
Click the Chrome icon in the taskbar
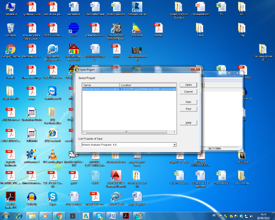[x=59, y=216]
